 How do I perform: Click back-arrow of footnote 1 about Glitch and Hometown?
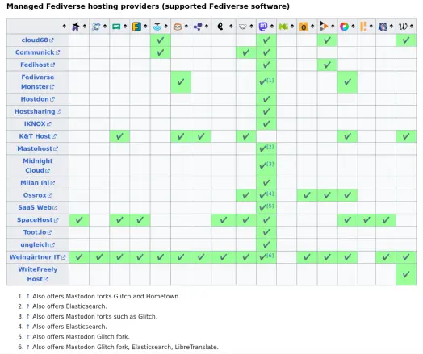pos(27,297)
